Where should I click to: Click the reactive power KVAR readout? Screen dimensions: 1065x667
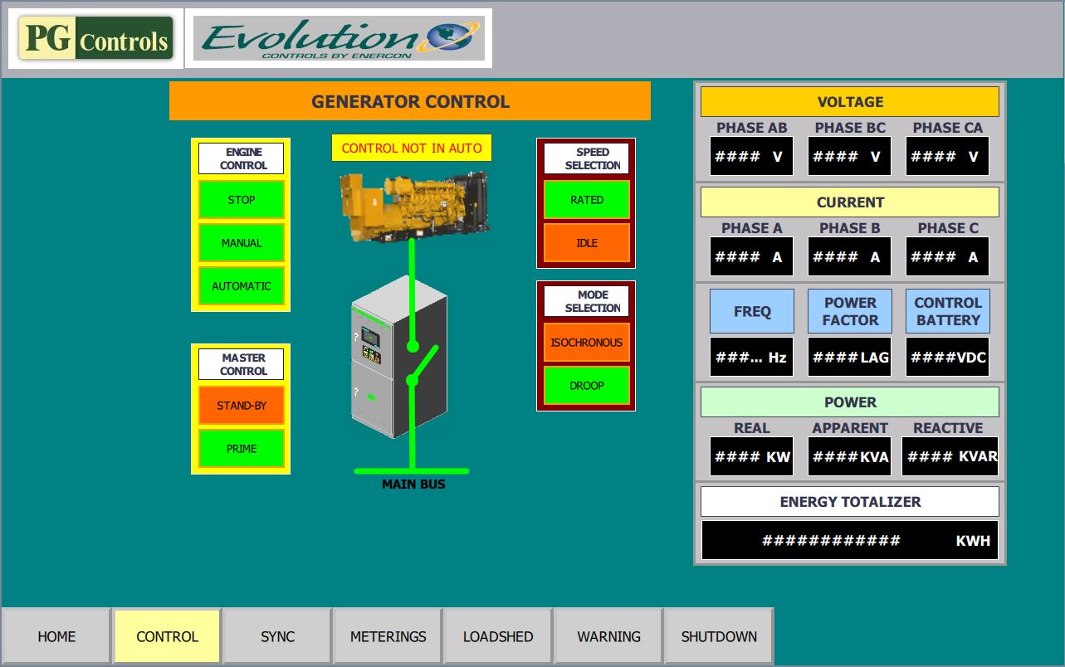coord(950,456)
